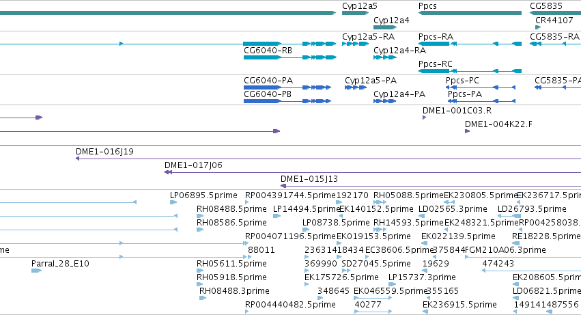This screenshot has height=315, width=581.
Task: Click protein CG6040-PA
Action: [268, 81]
